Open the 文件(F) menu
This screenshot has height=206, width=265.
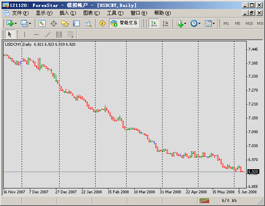click(x=20, y=13)
